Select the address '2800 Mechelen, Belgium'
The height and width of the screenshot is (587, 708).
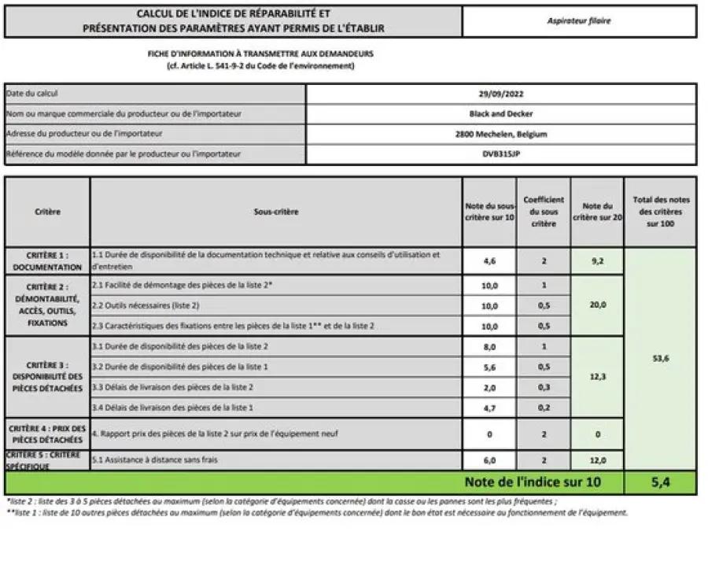[x=501, y=135]
